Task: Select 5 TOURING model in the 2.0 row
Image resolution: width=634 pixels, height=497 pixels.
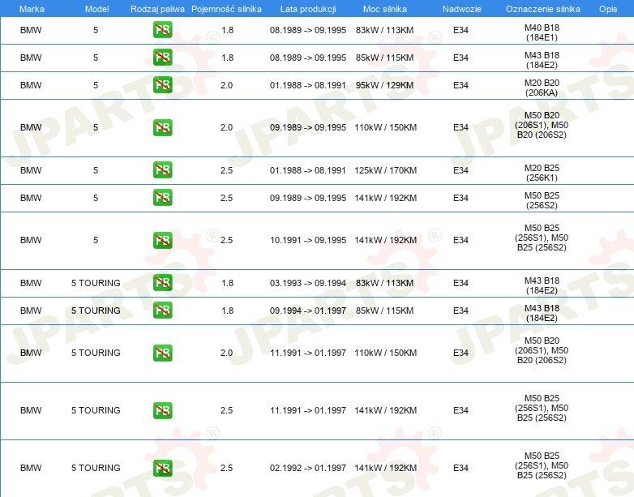Action: point(96,353)
